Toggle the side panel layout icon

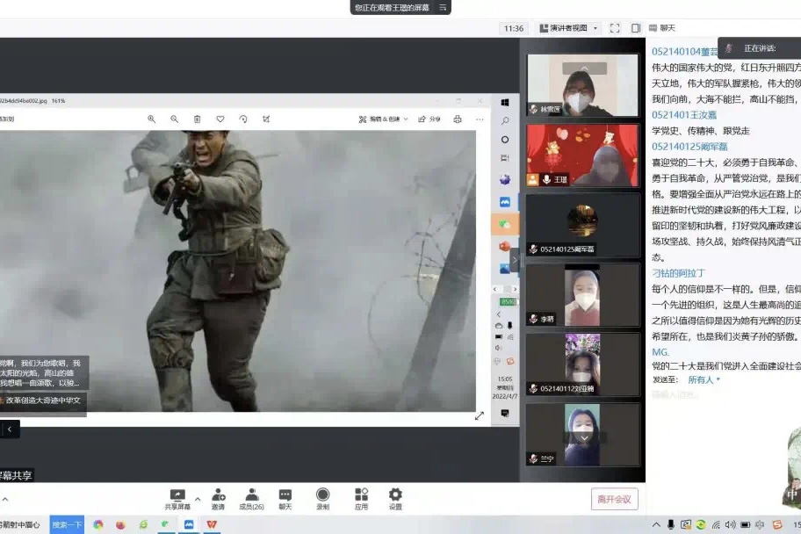tap(636, 28)
